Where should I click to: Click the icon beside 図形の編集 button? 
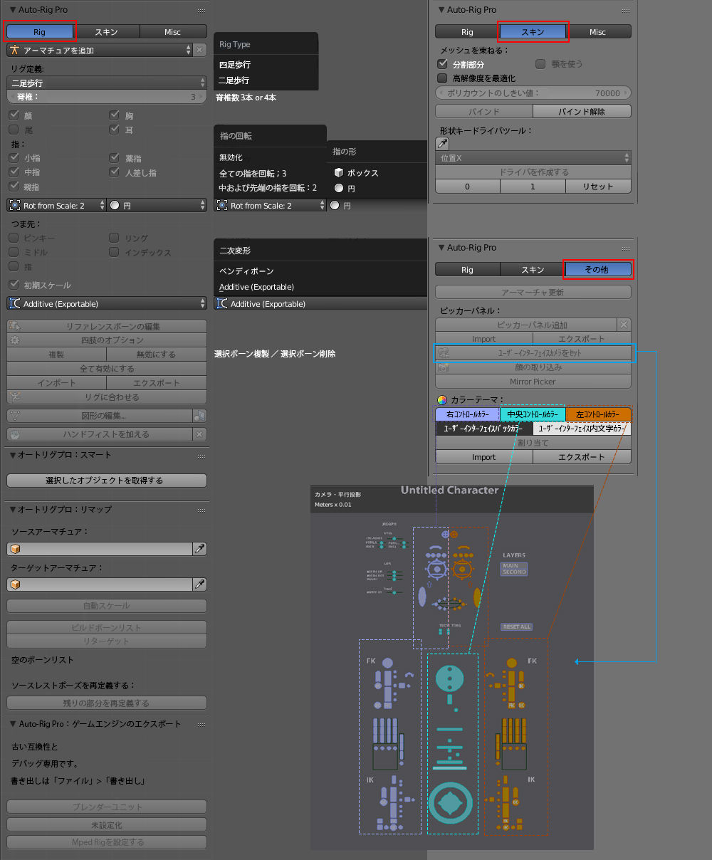click(x=199, y=416)
